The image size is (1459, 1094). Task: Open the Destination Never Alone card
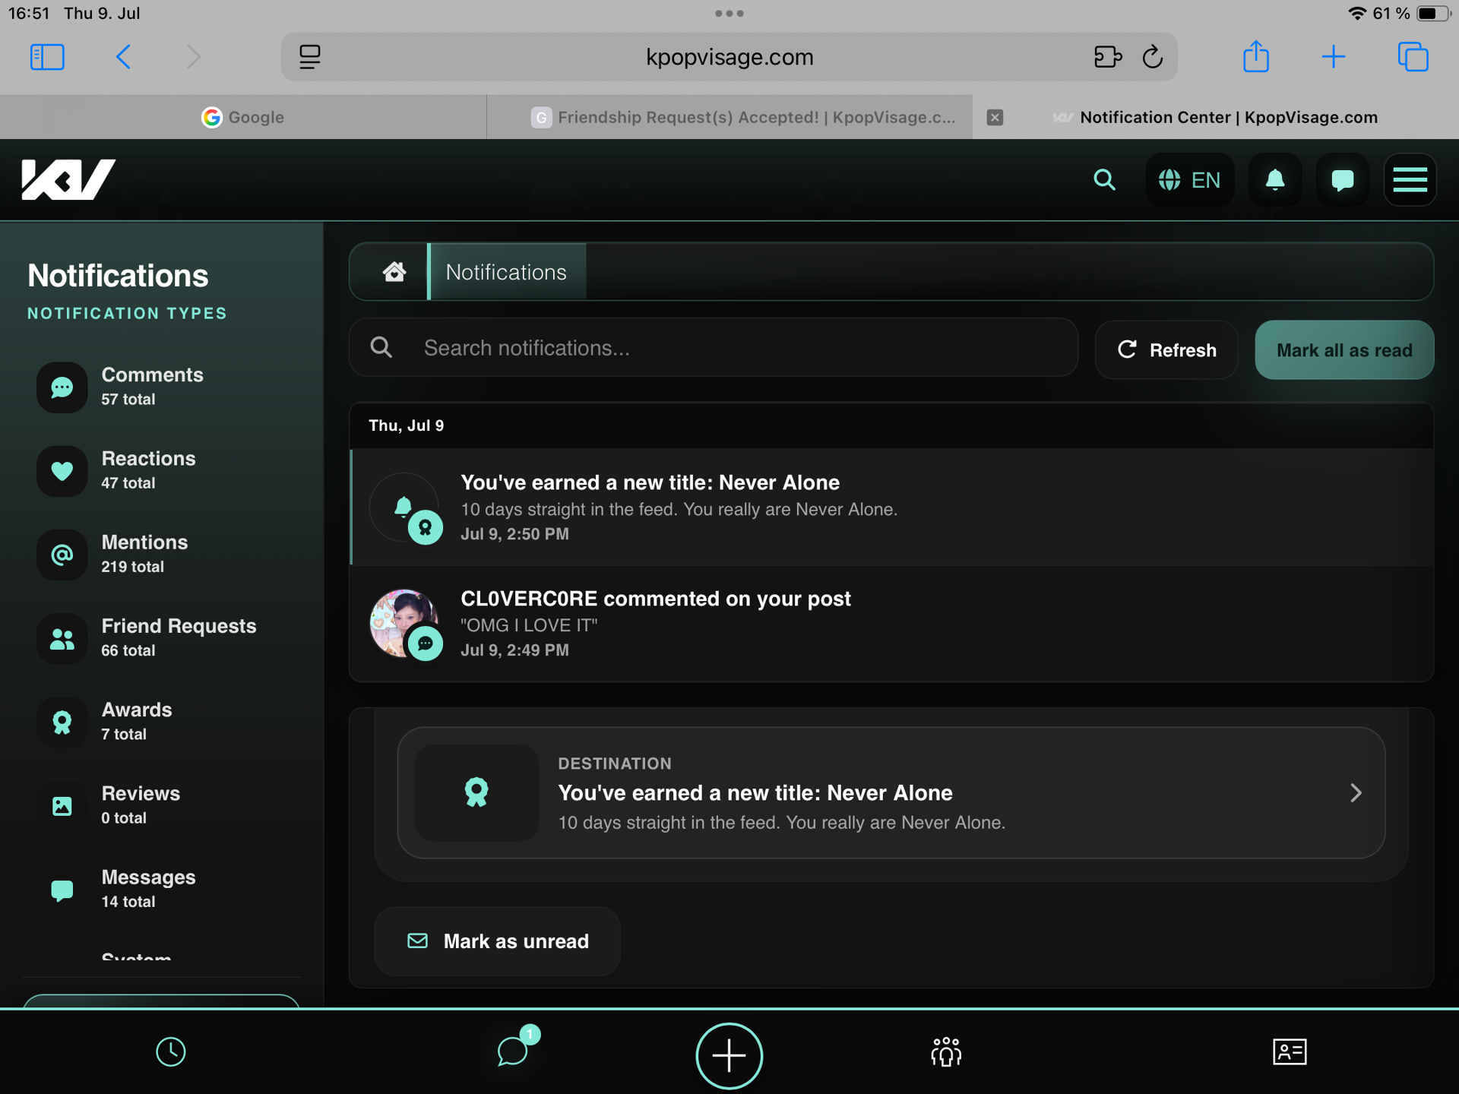point(891,792)
